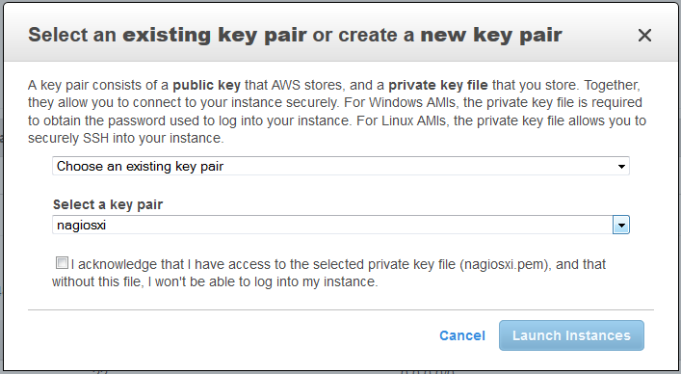
Task: Click the blue arrow button beside nagiosxi
Action: tap(621, 225)
